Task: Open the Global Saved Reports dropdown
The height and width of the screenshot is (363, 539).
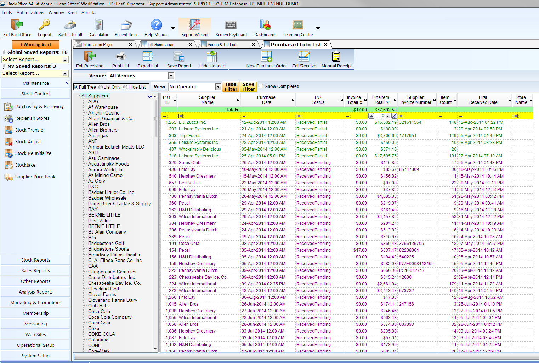Action: click(65, 60)
